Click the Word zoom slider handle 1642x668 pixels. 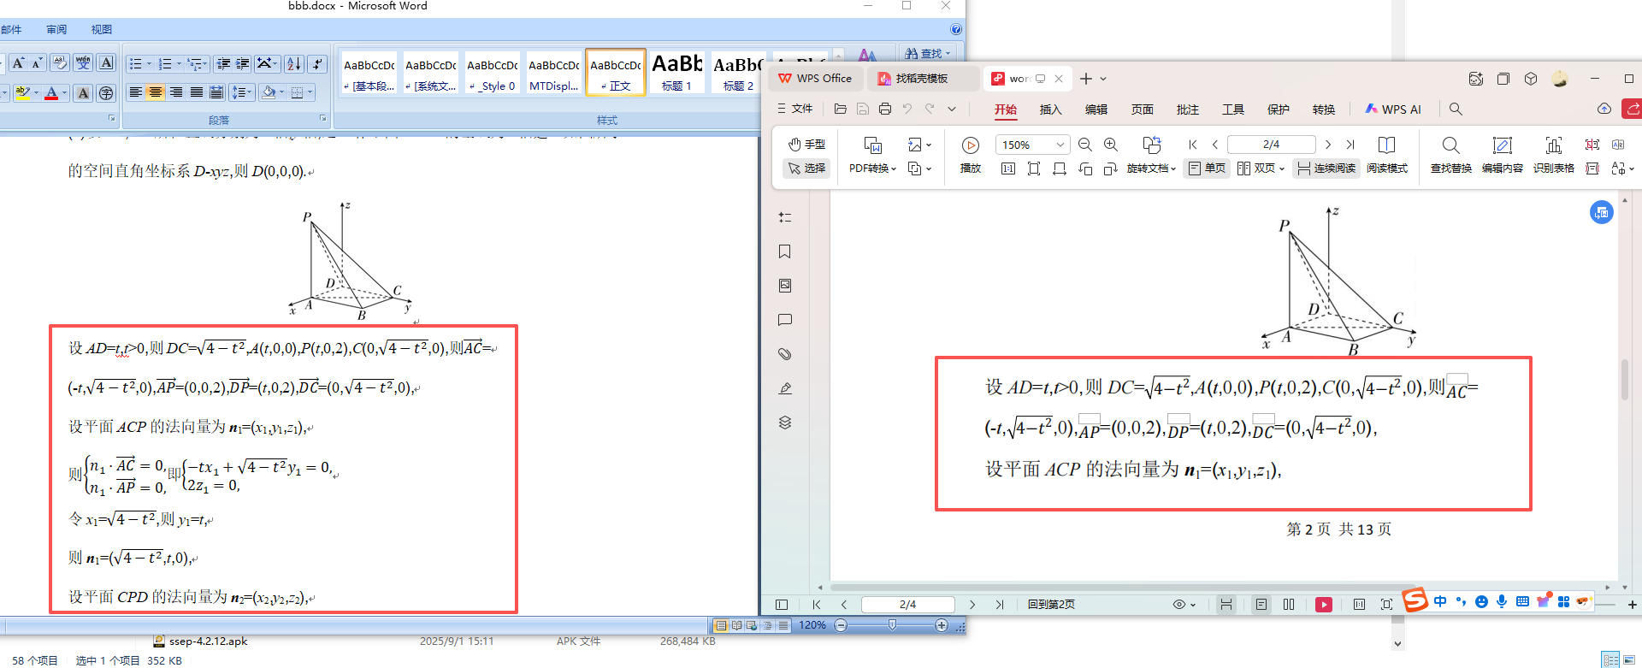892,625
